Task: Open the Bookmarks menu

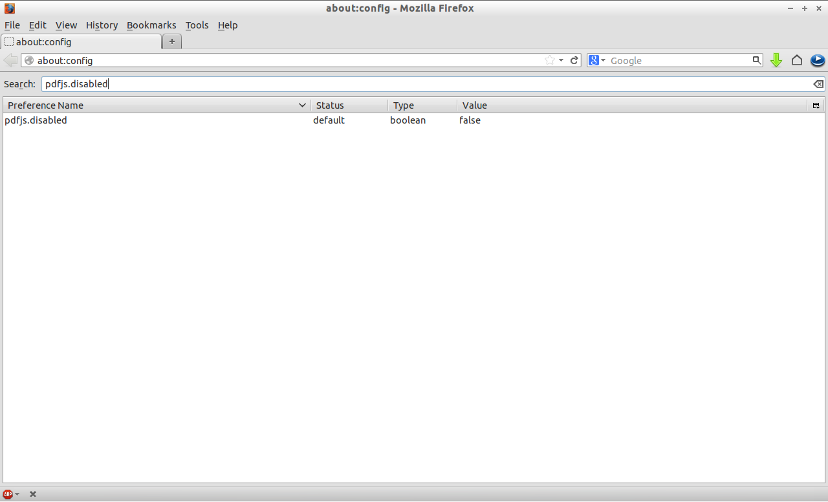Action: (151, 25)
